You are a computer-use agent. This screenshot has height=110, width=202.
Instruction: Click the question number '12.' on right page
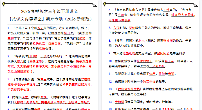pyautogui.click(x=111, y=81)
